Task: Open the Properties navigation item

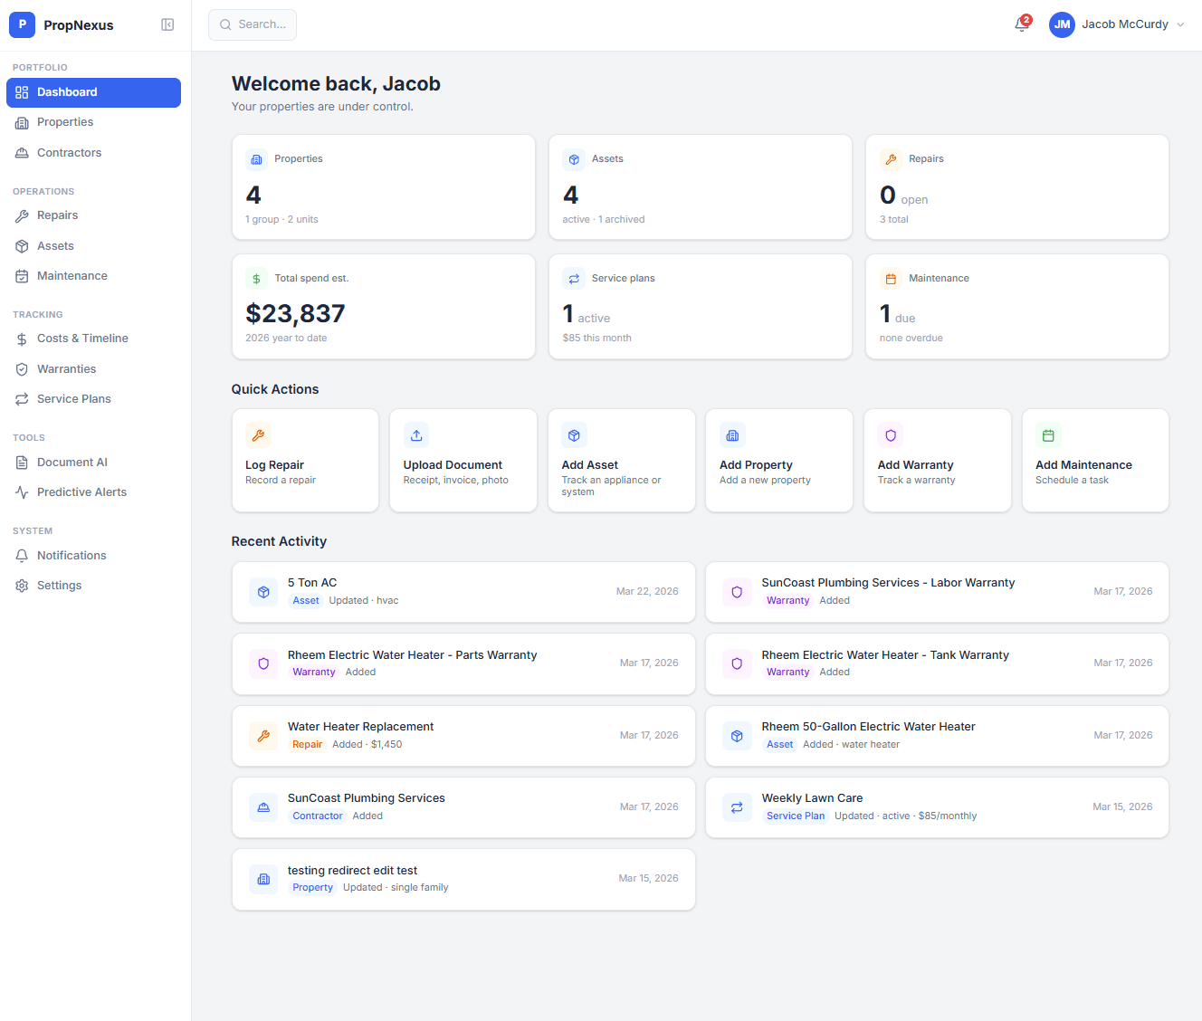Action: click(64, 121)
